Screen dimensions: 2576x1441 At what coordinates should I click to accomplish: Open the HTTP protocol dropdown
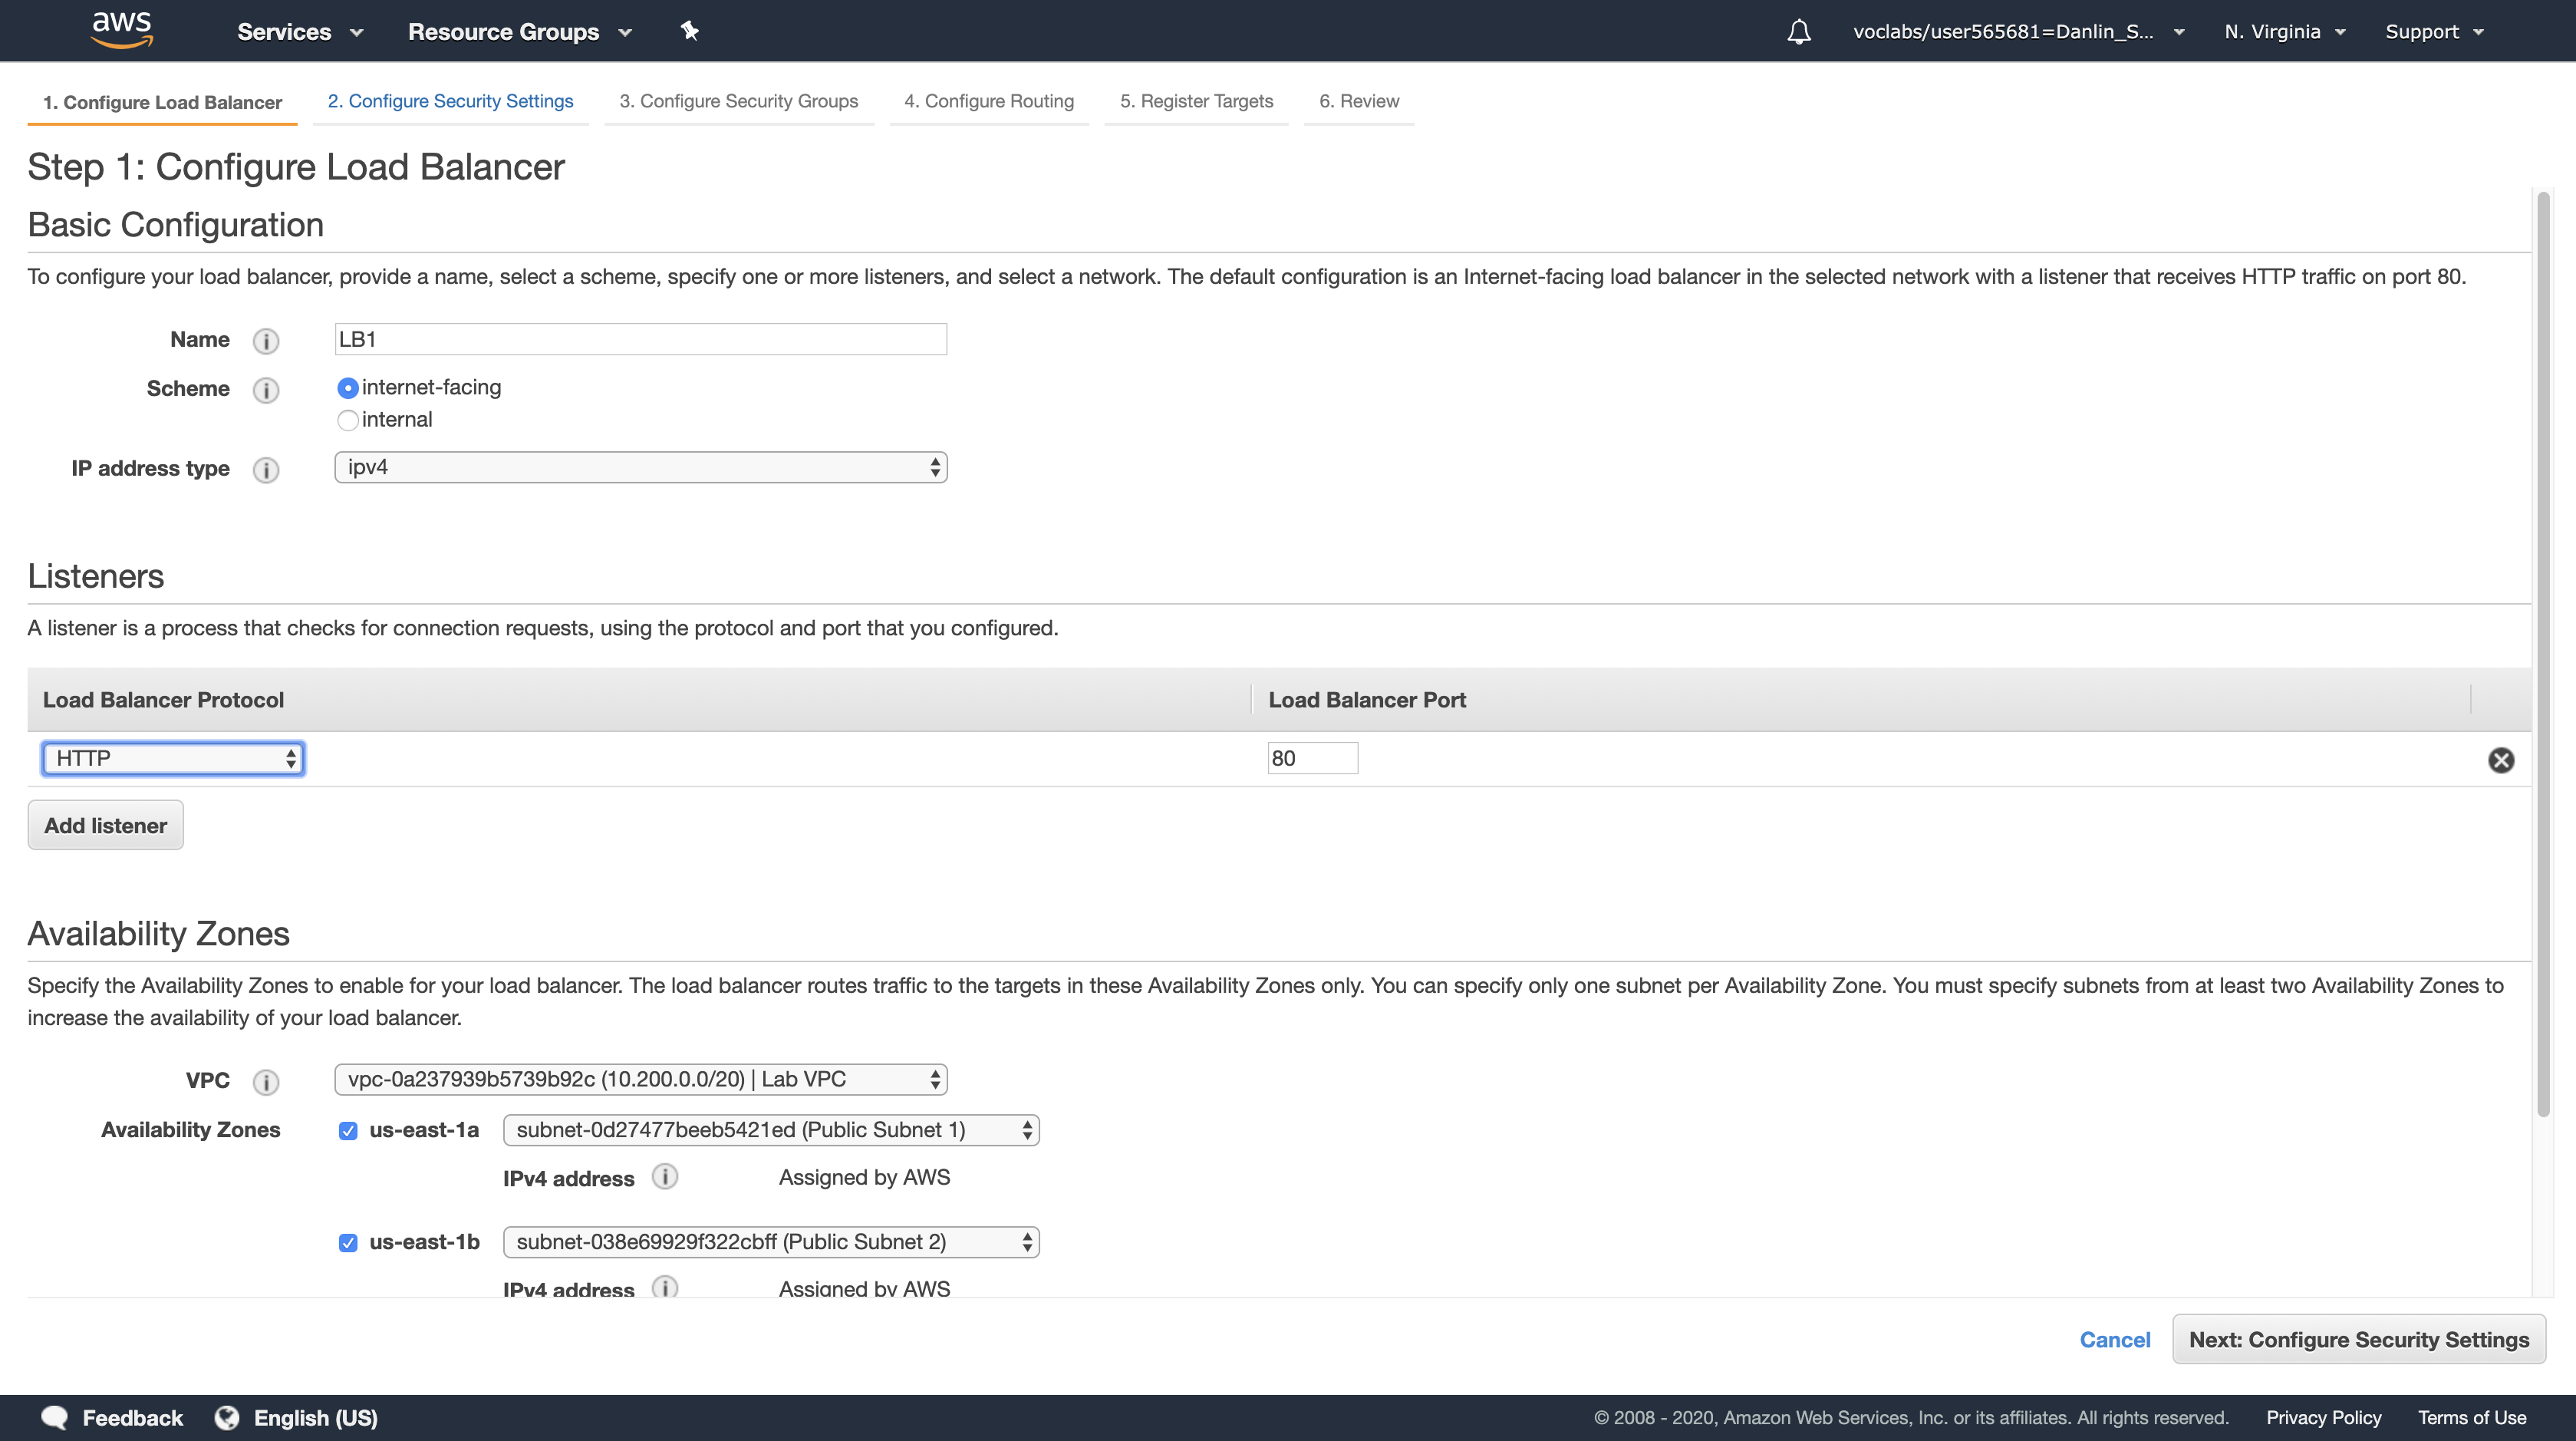point(173,759)
